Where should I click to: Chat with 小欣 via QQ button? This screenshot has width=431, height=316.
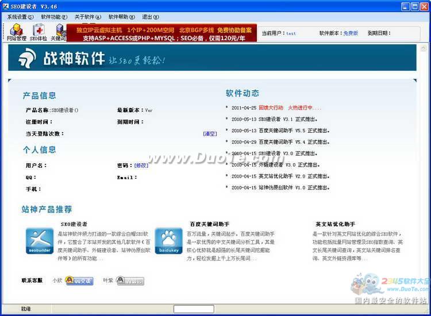(79, 280)
